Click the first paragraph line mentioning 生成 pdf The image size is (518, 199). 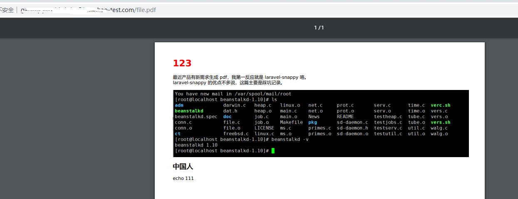(240, 77)
